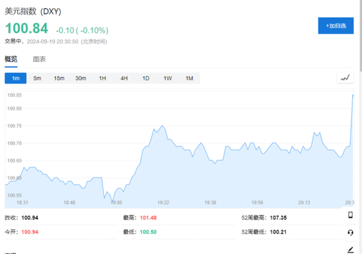Click the 19:22 time axis label

coord(163,203)
